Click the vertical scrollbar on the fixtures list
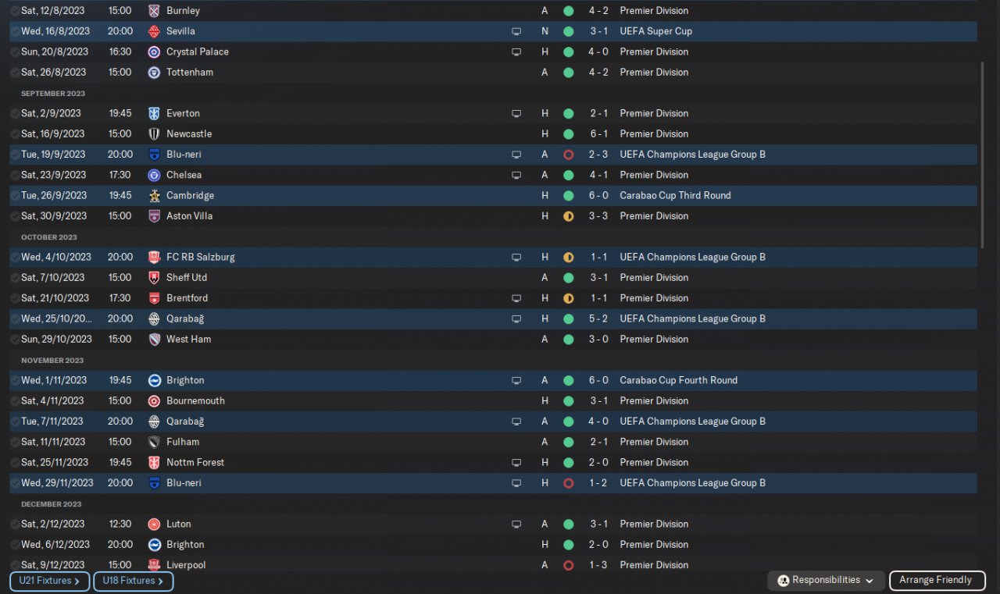 tap(983, 156)
